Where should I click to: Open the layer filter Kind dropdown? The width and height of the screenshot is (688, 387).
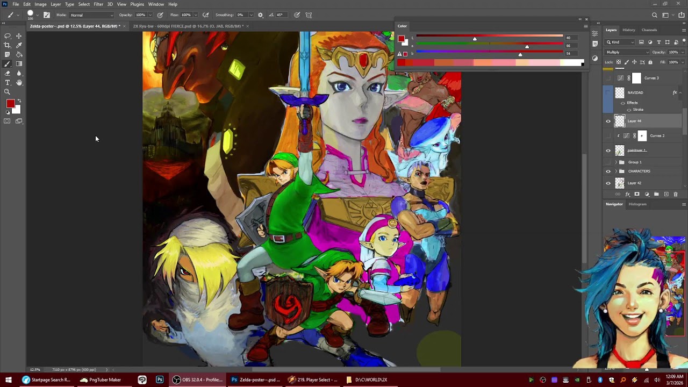(620, 42)
